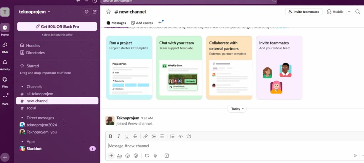Search in channel using magnifier icon
364x163 pixels.
click(358, 12)
